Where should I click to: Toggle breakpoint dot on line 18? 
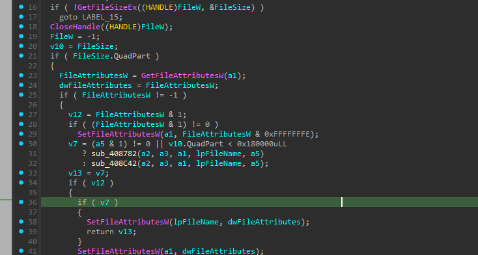click(x=21, y=27)
